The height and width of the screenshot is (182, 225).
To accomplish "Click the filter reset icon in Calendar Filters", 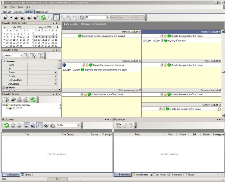I will coord(40,56).
